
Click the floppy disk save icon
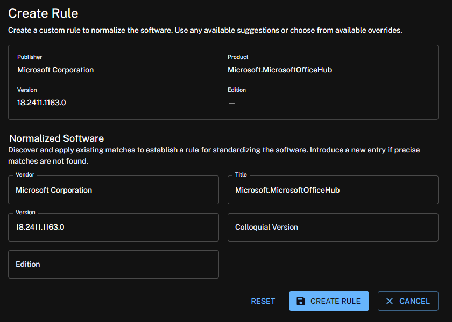point(301,301)
